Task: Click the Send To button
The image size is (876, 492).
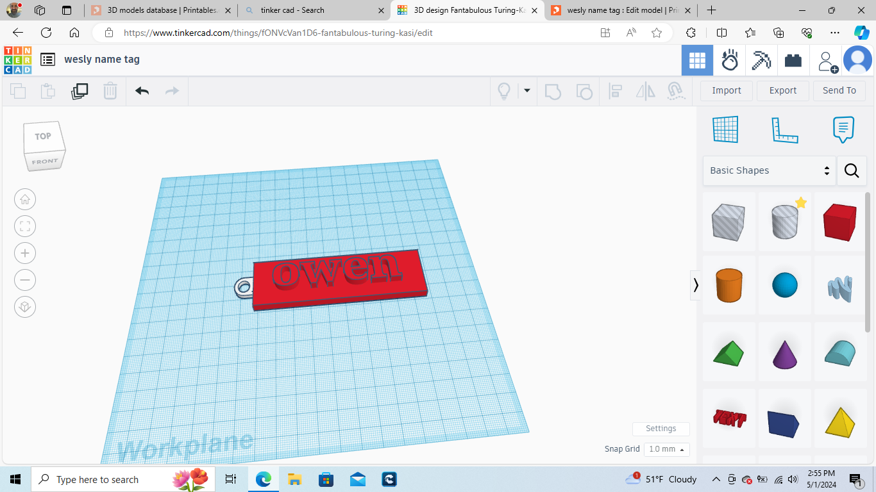Action: click(839, 90)
